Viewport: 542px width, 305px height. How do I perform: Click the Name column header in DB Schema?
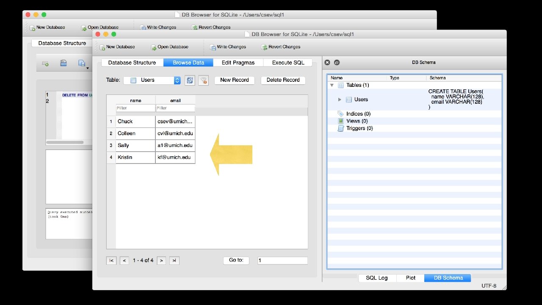click(358, 78)
